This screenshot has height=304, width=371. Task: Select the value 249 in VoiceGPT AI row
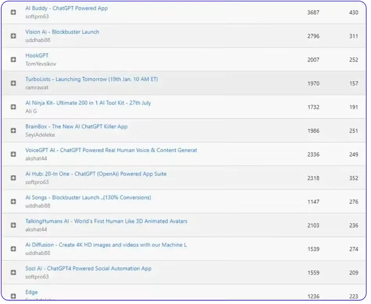click(353, 154)
